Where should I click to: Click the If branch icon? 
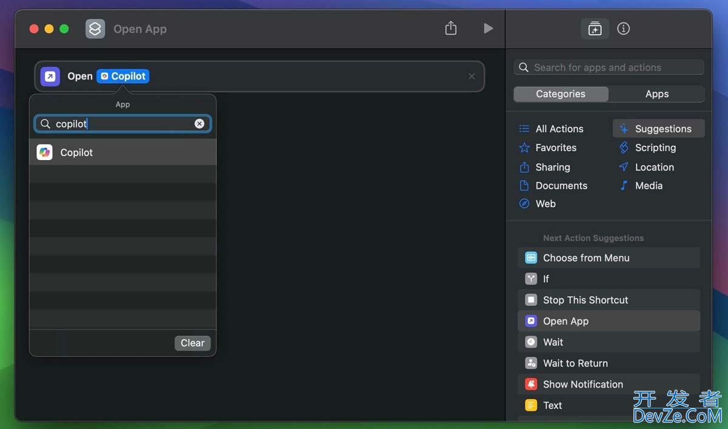pyautogui.click(x=531, y=279)
